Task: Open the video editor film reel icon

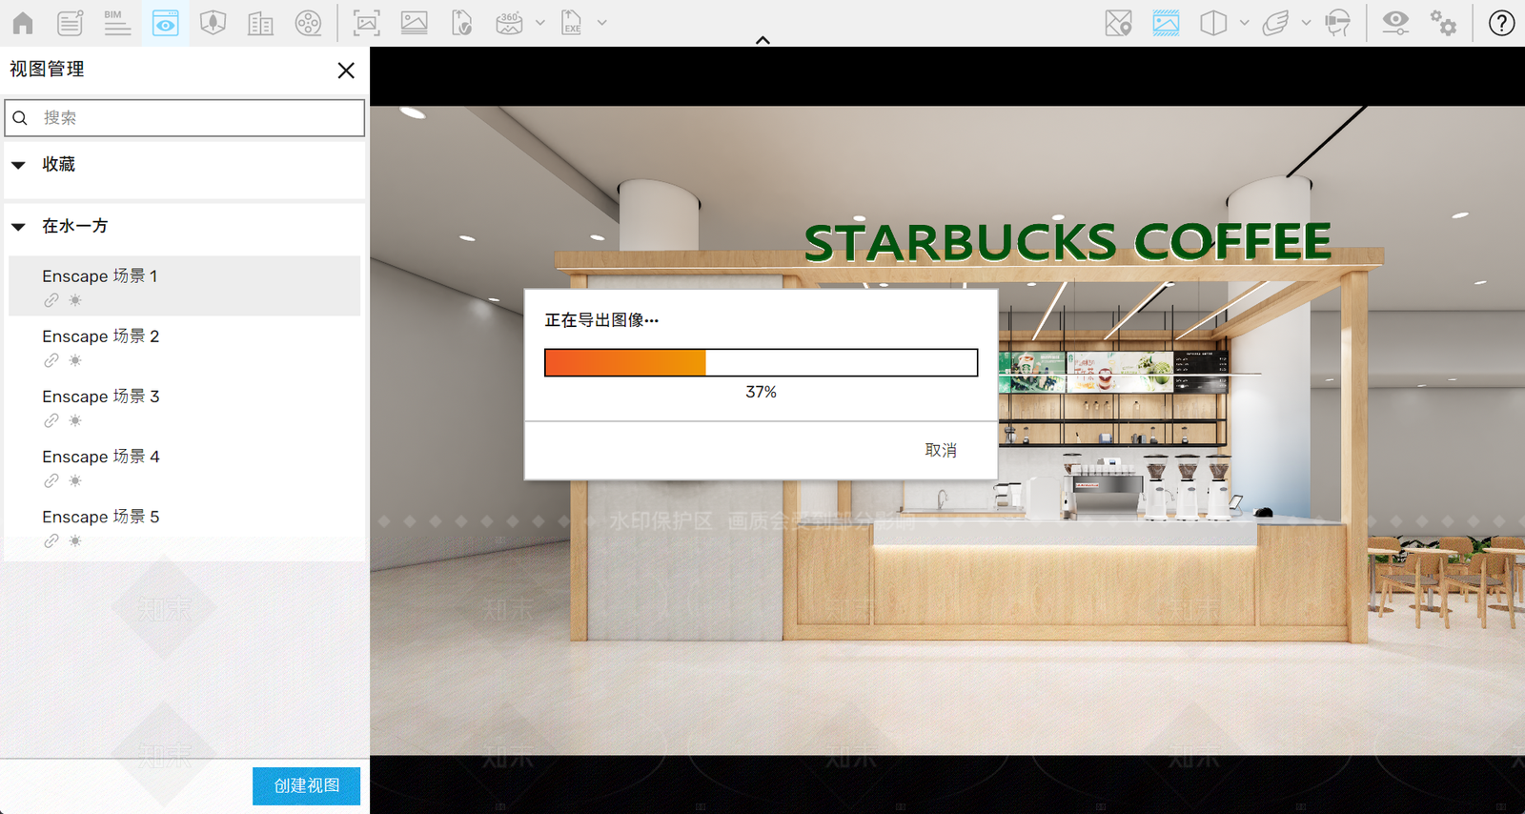Action: click(x=308, y=23)
